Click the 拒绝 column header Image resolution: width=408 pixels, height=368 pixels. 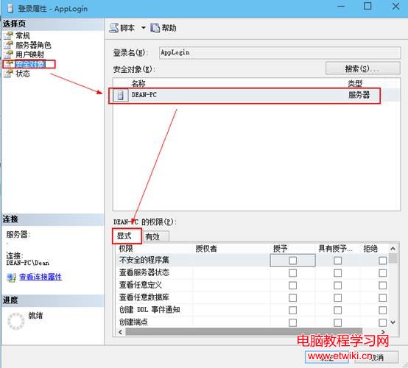[x=370, y=249]
